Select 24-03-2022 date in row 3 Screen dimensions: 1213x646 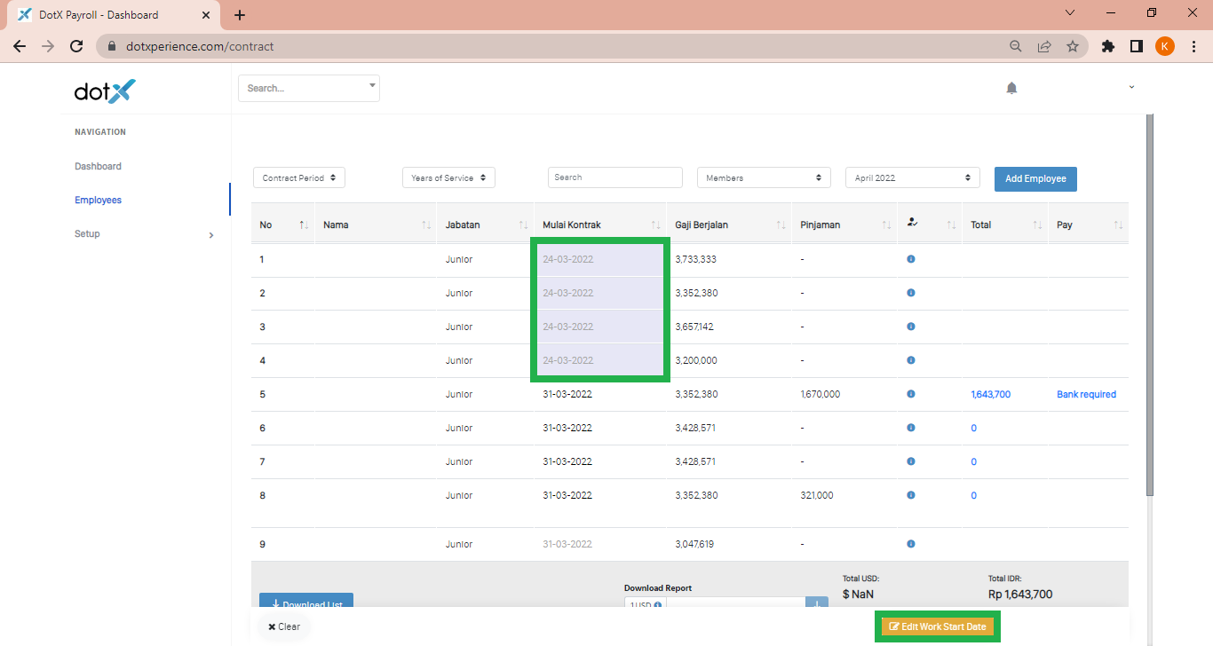pos(567,327)
